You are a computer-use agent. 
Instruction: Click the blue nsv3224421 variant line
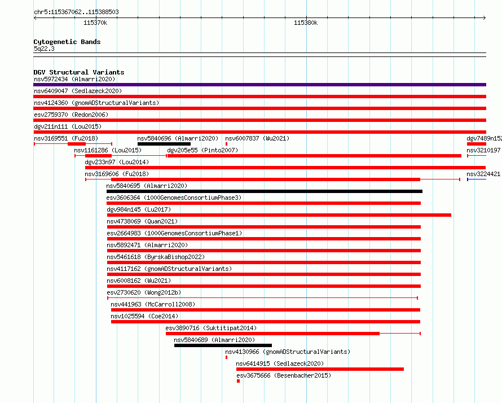(477, 179)
